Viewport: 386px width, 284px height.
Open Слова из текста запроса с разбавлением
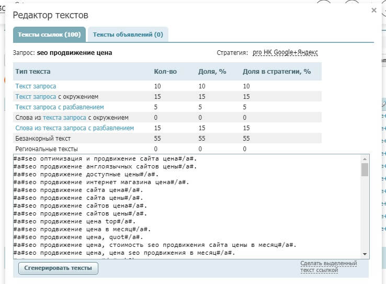(x=75, y=128)
